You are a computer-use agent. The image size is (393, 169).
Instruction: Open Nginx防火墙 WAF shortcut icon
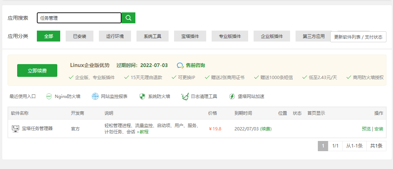tap(49, 97)
